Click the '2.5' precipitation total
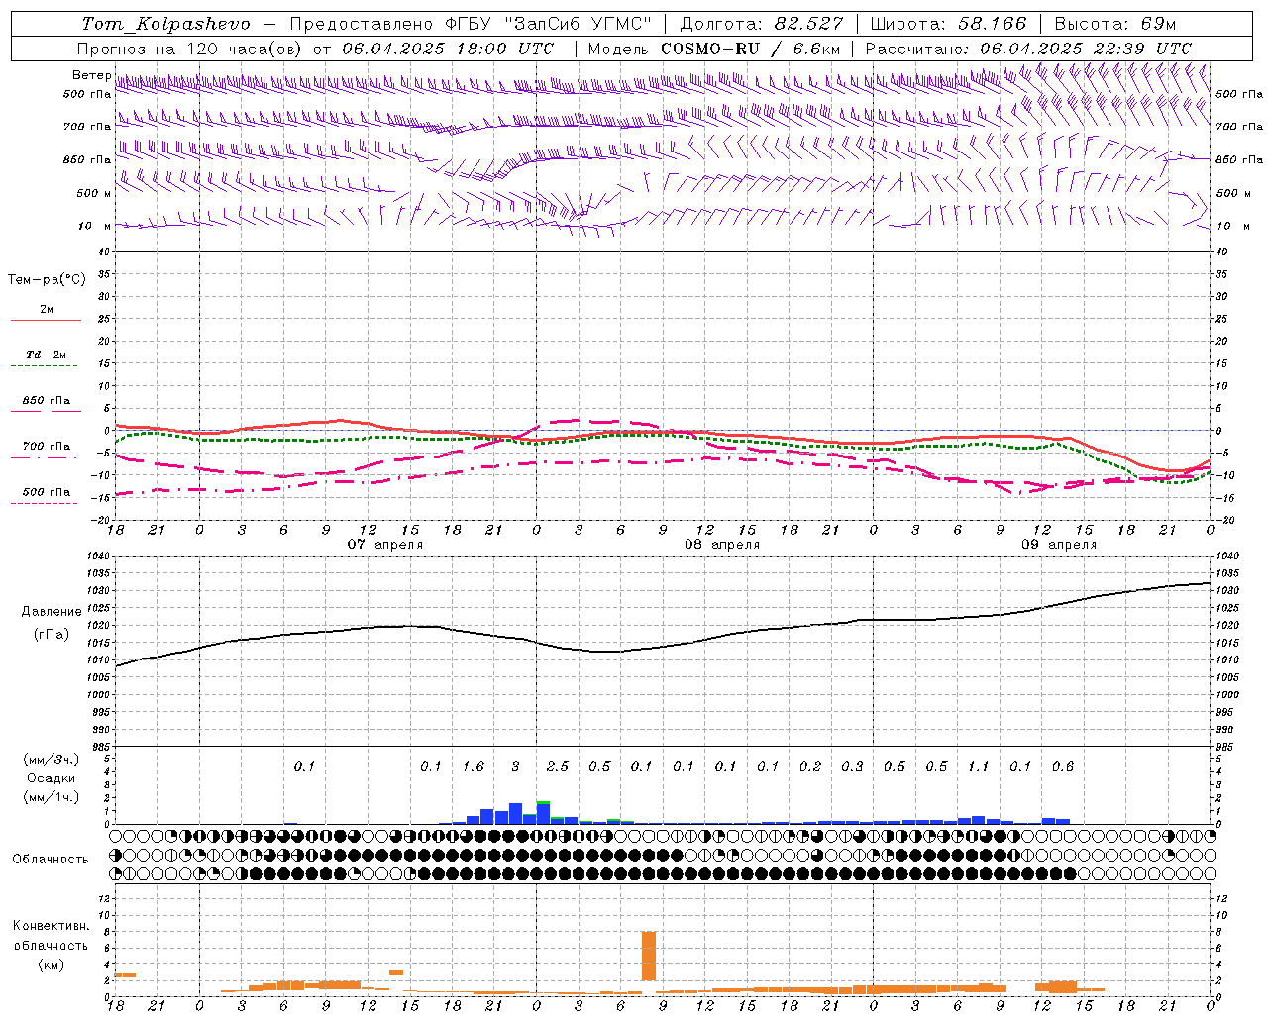 (x=558, y=766)
